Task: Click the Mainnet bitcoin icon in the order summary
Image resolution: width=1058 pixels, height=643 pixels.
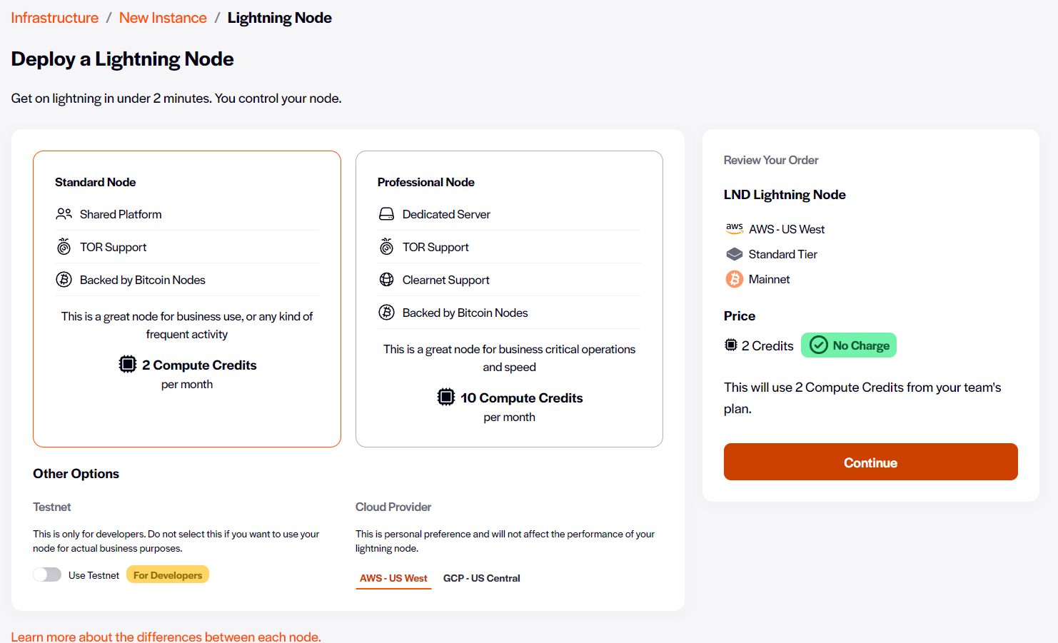Action: 734,279
